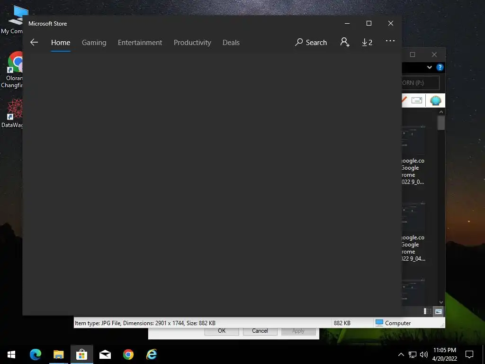Click the Computer label in the status bar
This screenshot has width=485, height=364.
coord(398,323)
